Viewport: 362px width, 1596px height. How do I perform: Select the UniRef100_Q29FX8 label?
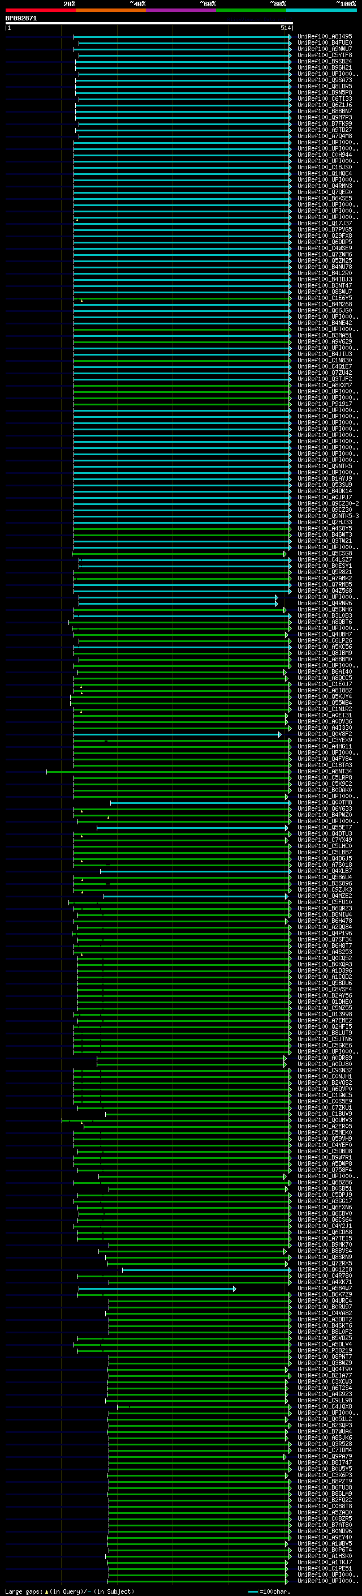click(x=325, y=236)
